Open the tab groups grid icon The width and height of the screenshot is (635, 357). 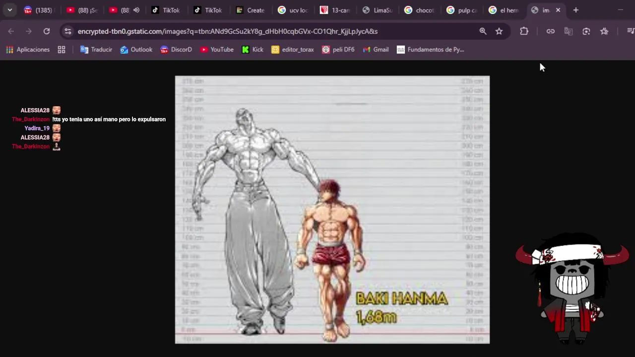(62, 50)
